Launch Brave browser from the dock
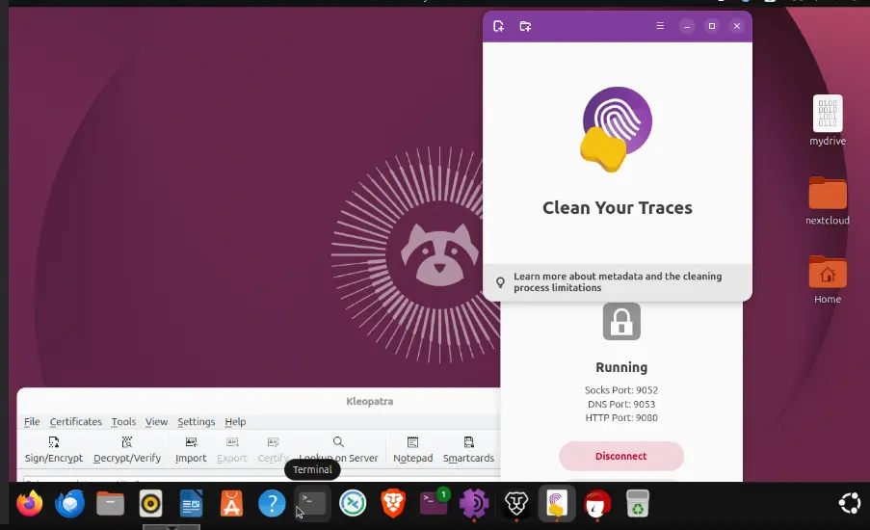 pos(393,504)
